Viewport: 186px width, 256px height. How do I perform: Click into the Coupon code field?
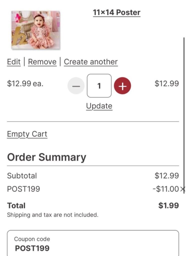click(93, 244)
